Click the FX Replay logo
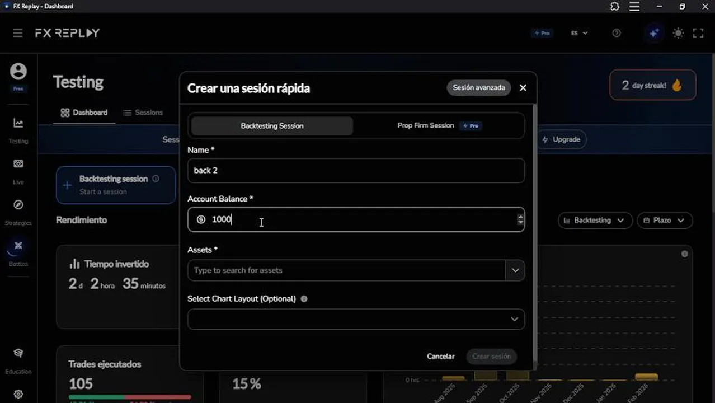The height and width of the screenshot is (403, 715). tap(67, 33)
